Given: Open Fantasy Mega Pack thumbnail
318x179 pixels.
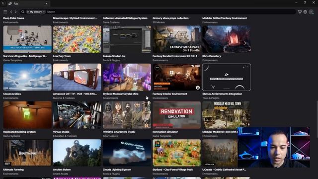Looking at the screenshot, I should (x=177, y=39).
